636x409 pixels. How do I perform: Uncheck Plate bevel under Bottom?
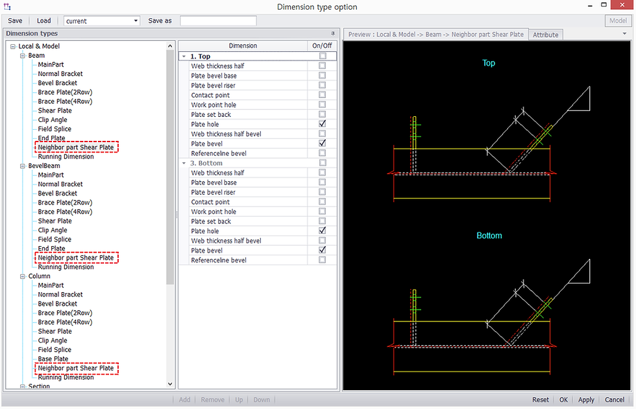[x=322, y=250]
